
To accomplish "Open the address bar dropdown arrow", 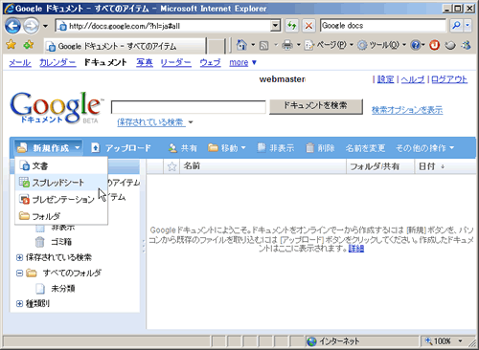I will tap(275, 26).
